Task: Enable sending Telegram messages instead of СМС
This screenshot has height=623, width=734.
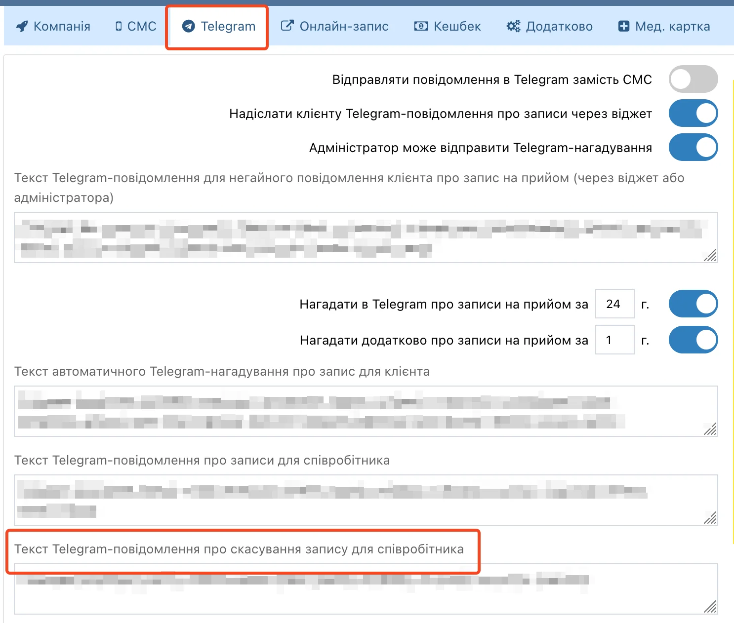Action: tap(693, 79)
